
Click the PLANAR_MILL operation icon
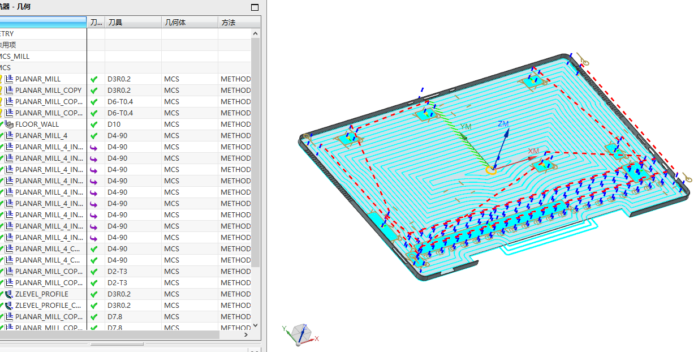tap(8, 79)
